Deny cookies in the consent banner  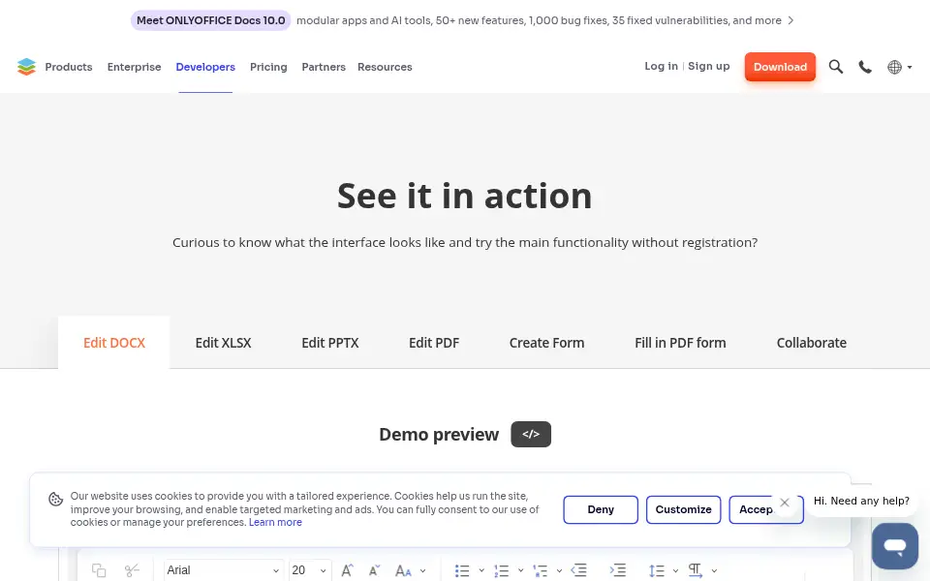601,510
